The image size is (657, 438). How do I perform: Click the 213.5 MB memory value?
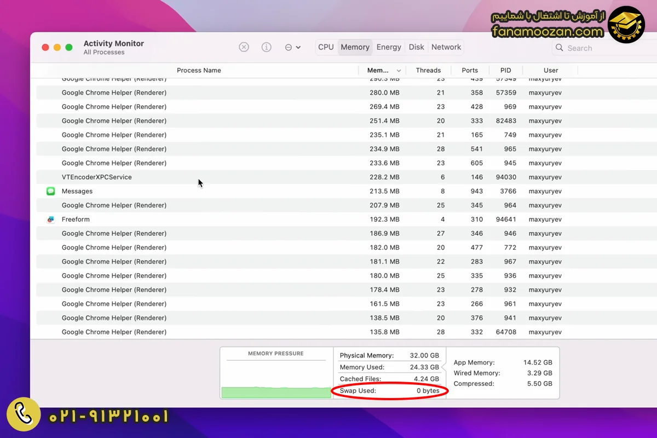384,191
